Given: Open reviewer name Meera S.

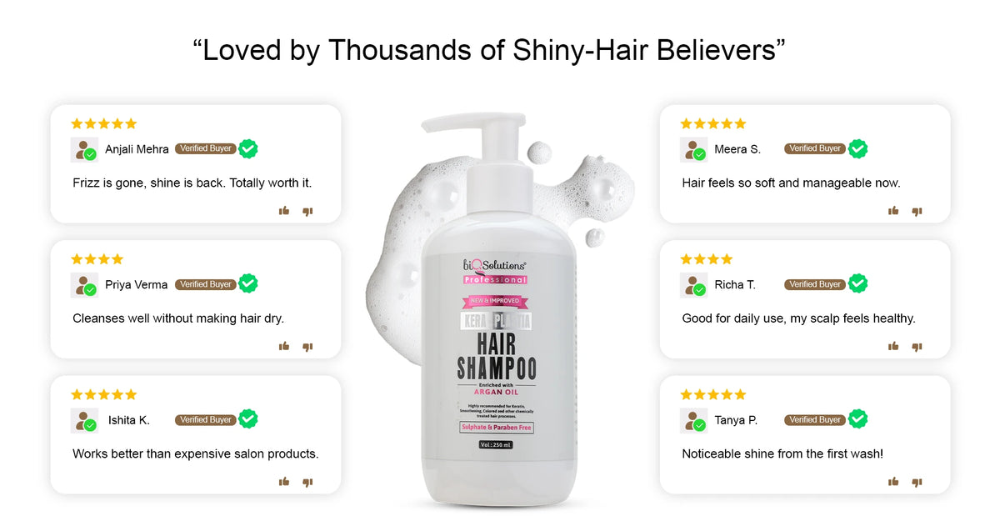Looking at the screenshot, I should click(737, 150).
